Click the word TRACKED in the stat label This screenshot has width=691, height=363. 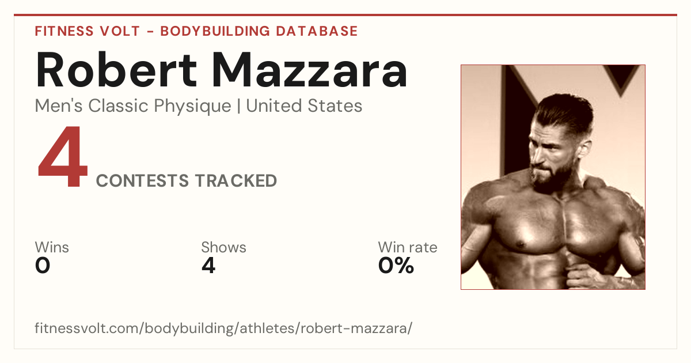pyautogui.click(x=235, y=181)
